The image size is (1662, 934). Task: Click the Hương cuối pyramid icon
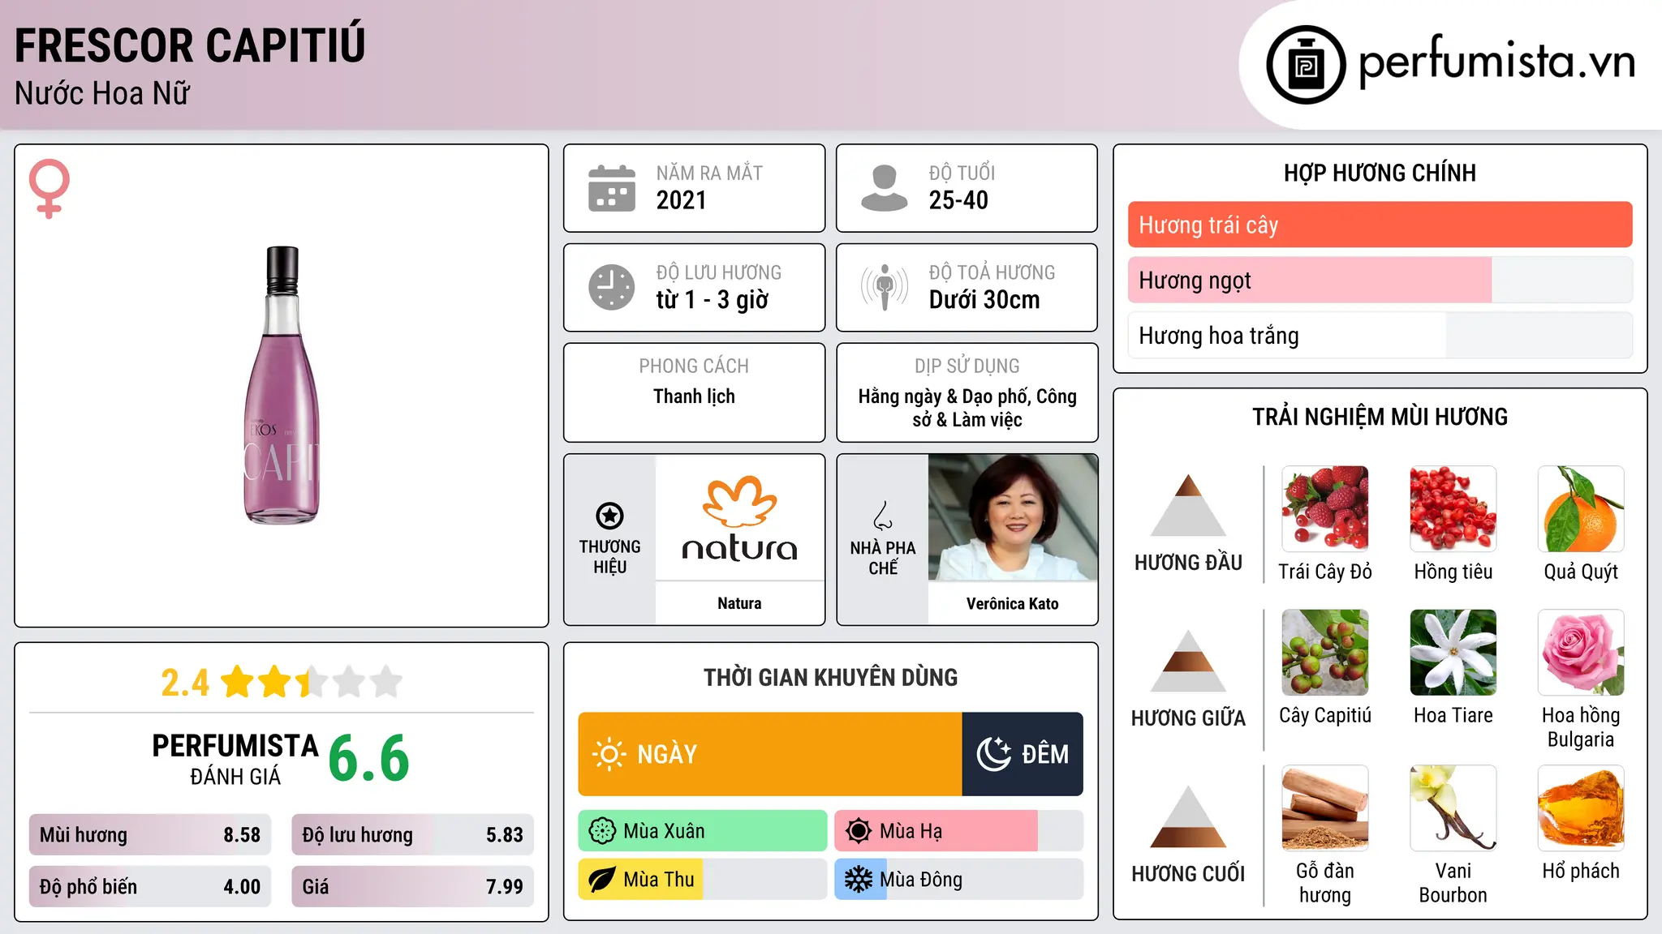[x=1188, y=816]
